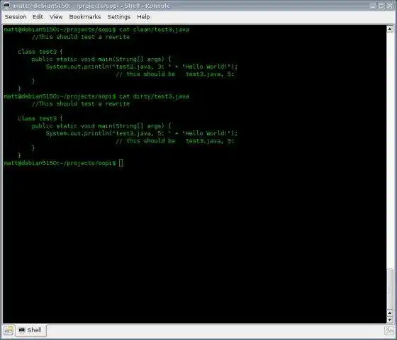The width and height of the screenshot is (397, 340).
Task: Click the println line containing 'test3.java, 5:' string
Action: click(142, 133)
